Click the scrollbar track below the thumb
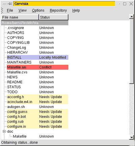This screenshot has height=146, width=135. (131, 109)
